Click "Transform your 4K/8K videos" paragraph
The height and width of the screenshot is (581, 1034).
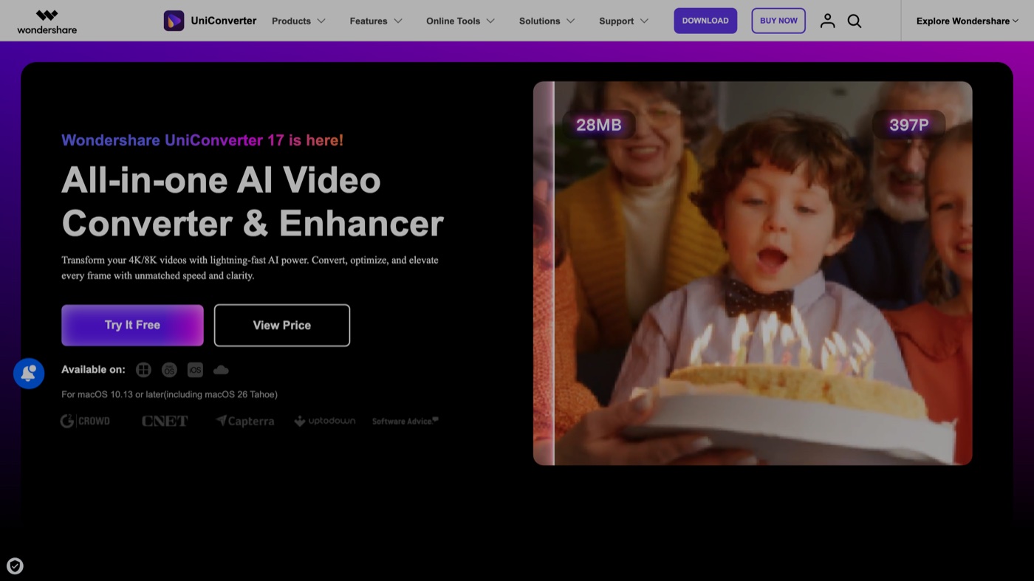coord(250,268)
